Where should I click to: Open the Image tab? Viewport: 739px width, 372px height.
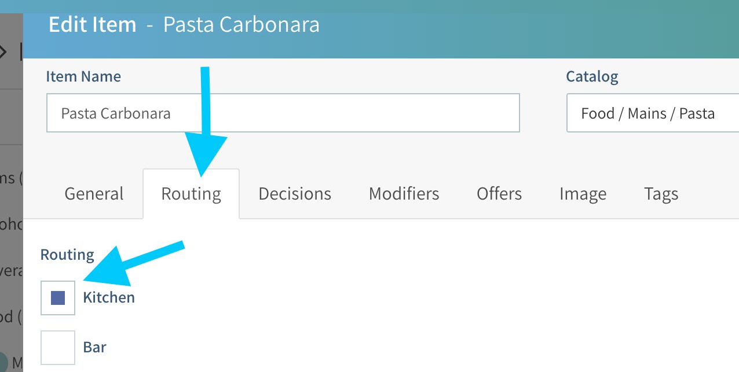pos(583,194)
